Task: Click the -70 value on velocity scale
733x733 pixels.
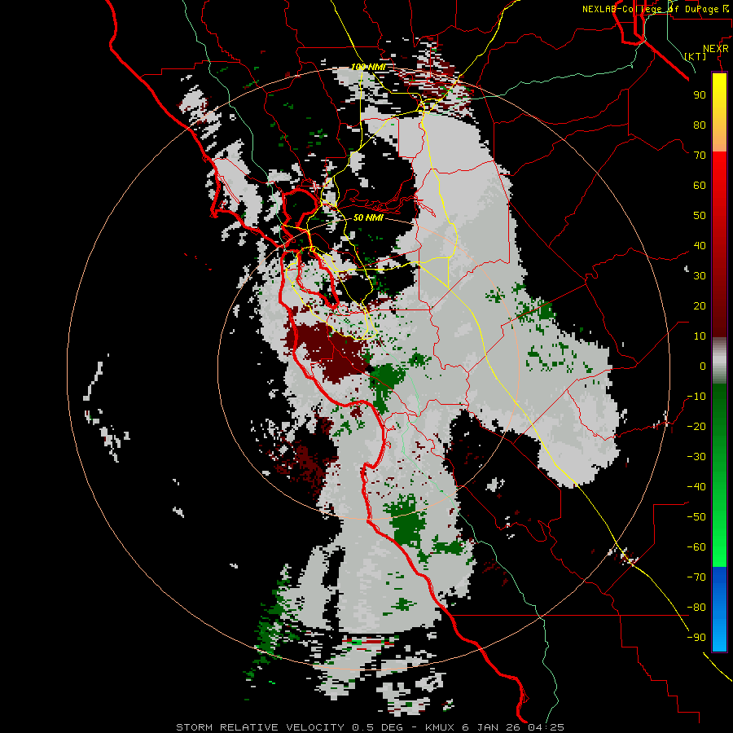Action: click(696, 577)
